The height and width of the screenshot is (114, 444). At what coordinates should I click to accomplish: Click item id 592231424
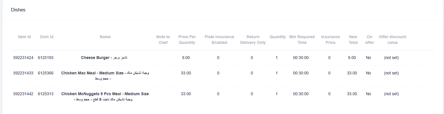coord(23,58)
